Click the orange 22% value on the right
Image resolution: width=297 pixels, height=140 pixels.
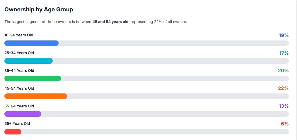pos(283,88)
